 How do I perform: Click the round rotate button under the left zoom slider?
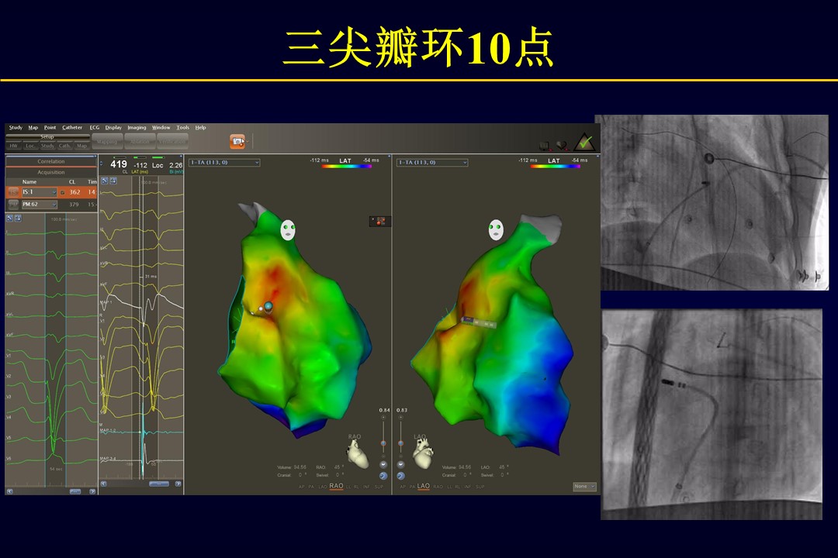383,476
